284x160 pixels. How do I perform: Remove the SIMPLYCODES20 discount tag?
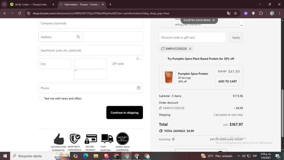[x=190, y=48]
